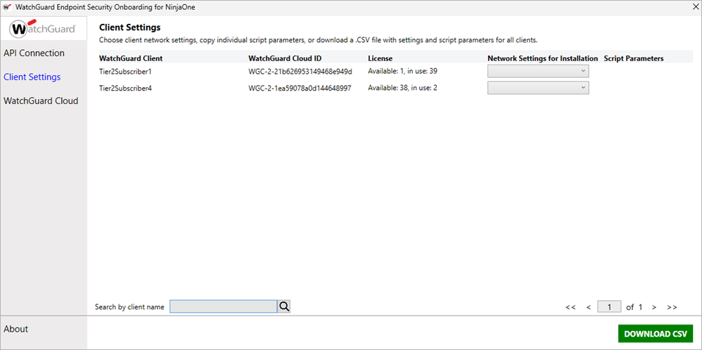This screenshot has height=350, width=702.
Task: Click the Script Parameters column header
Action: coord(634,58)
